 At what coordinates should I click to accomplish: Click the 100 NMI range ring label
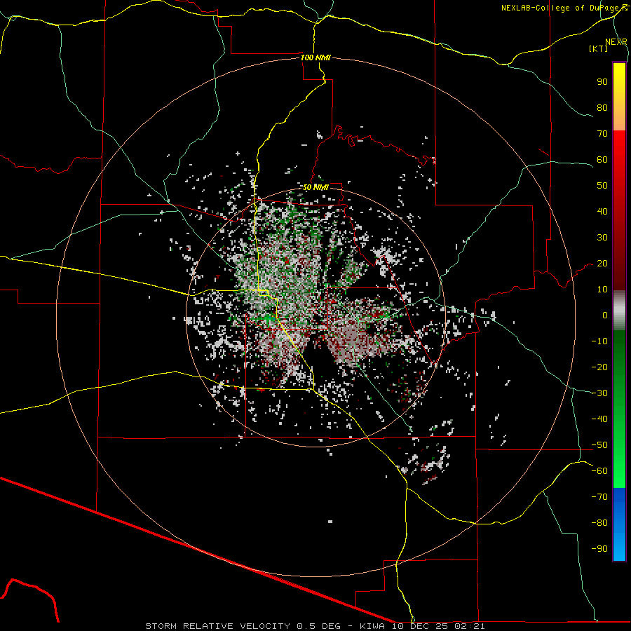[x=315, y=57]
